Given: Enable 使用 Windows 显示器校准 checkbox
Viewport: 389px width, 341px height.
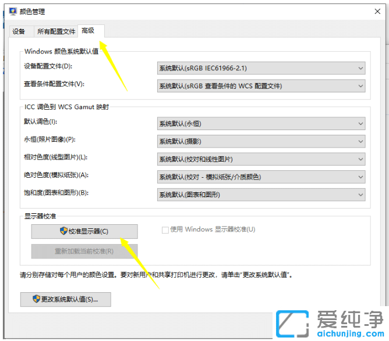Looking at the screenshot, I should [165, 230].
